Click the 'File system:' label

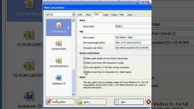coord(89,38)
